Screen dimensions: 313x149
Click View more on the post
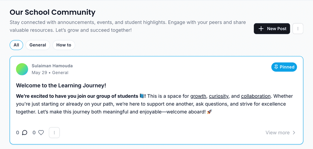click(x=277, y=133)
